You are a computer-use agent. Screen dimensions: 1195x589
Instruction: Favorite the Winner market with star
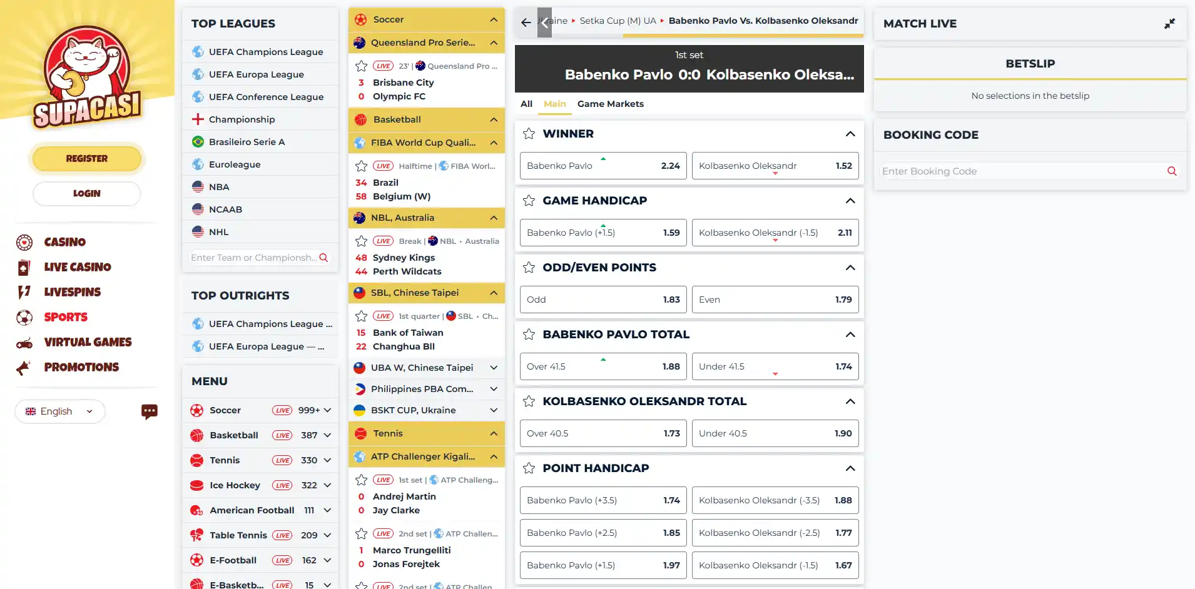click(x=529, y=134)
